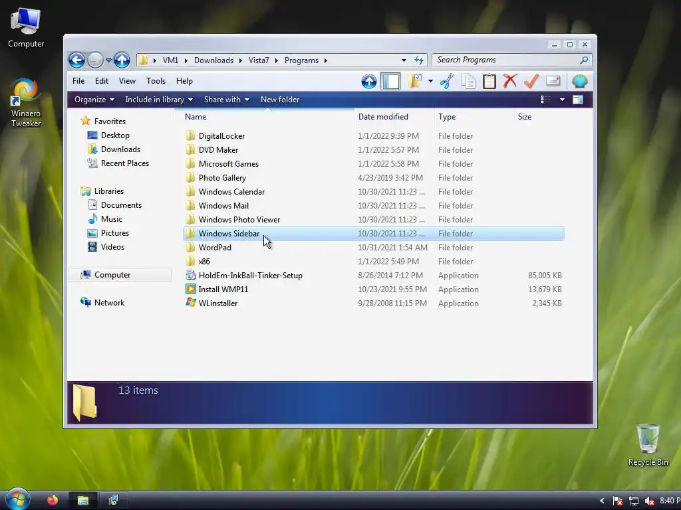Screen dimensions: 681x510
Task: Click the Cut scissors toolbar icon
Action: pyautogui.click(x=447, y=81)
